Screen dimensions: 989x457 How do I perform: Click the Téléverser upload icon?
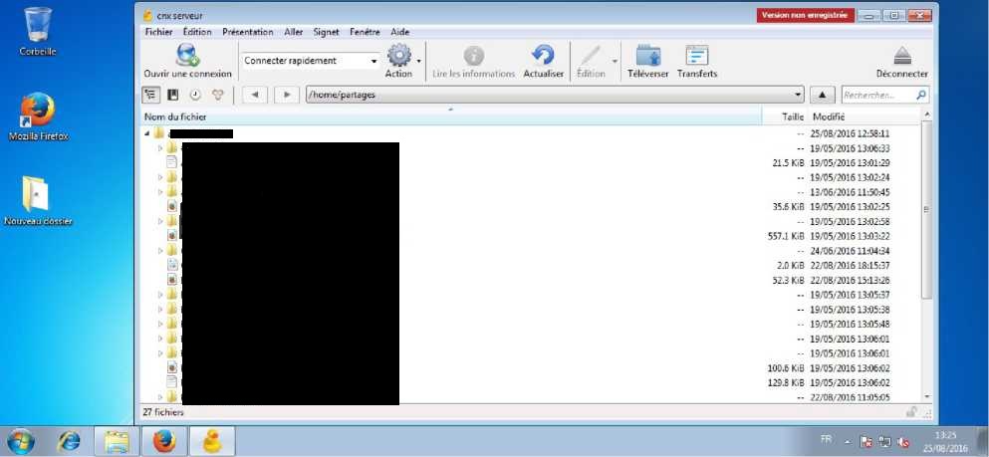click(648, 56)
